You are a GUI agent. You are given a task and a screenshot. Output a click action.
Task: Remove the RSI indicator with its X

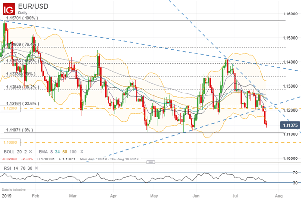coord(36,168)
